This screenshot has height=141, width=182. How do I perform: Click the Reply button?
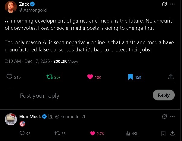click(x=164, y=95)
